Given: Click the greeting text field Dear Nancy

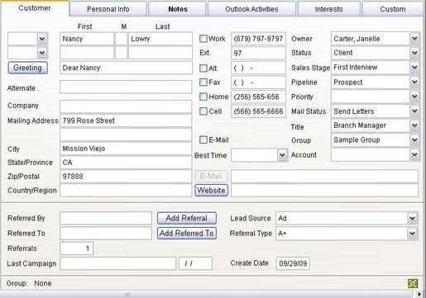Looking at the screenshot, I should click(126, 68).
